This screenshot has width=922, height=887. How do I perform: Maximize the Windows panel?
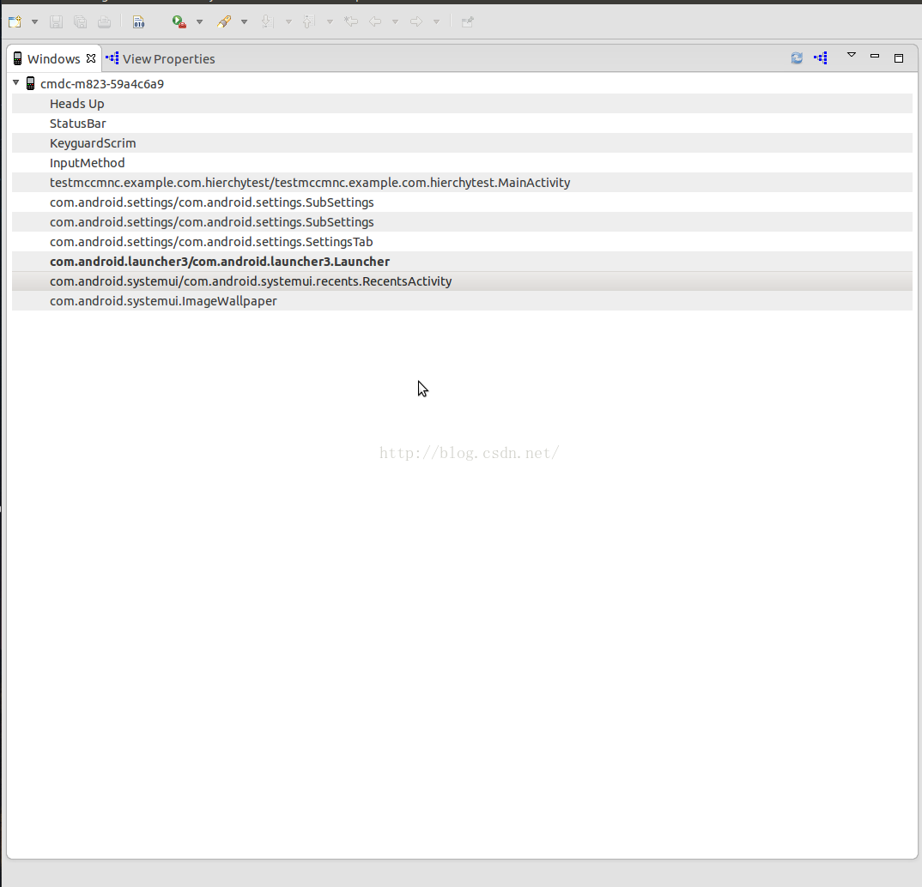tap(899, 57)
